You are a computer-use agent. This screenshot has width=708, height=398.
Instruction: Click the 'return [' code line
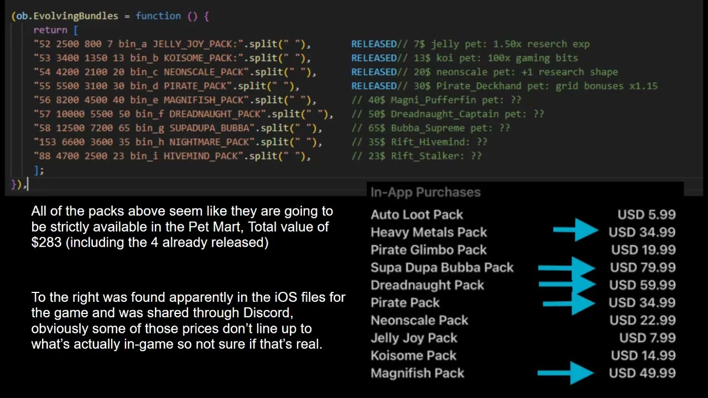tap(56, 30)
